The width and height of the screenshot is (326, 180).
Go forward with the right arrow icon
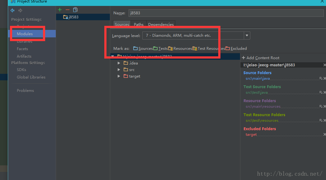tap(20, 10)
